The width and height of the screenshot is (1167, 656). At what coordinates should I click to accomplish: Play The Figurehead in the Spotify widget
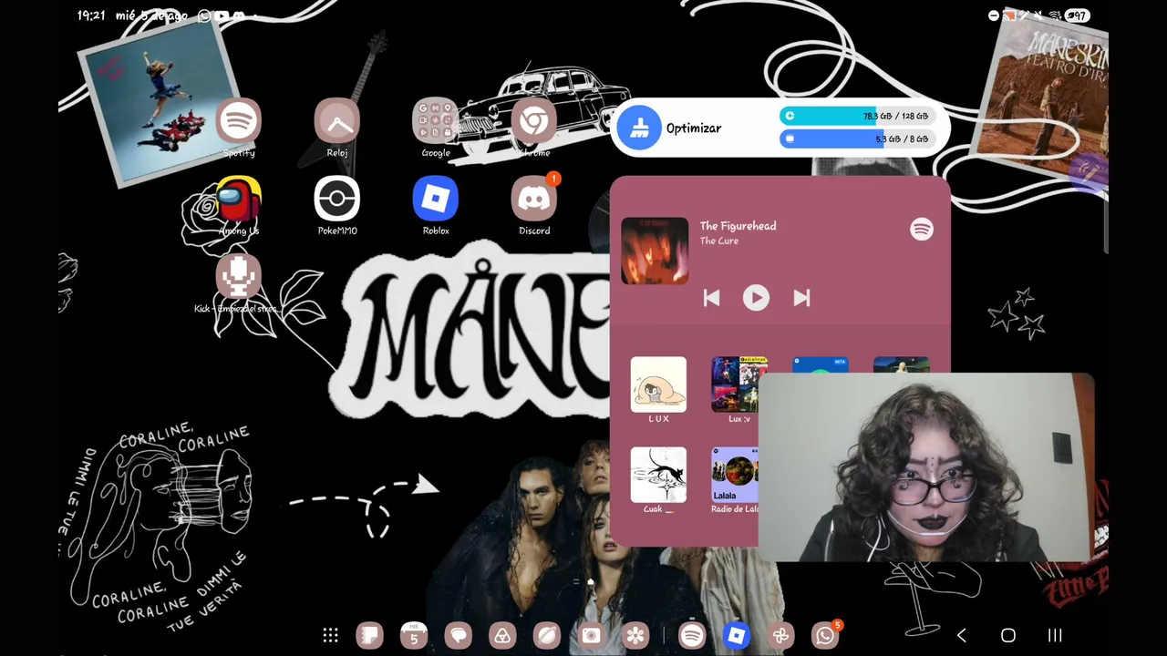pos(756,298)
